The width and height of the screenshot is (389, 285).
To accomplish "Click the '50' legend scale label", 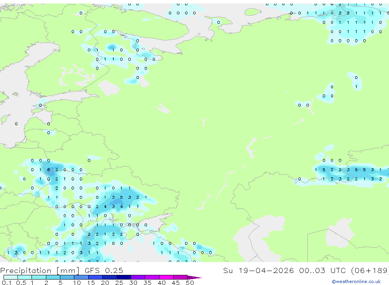I will 190,283.
